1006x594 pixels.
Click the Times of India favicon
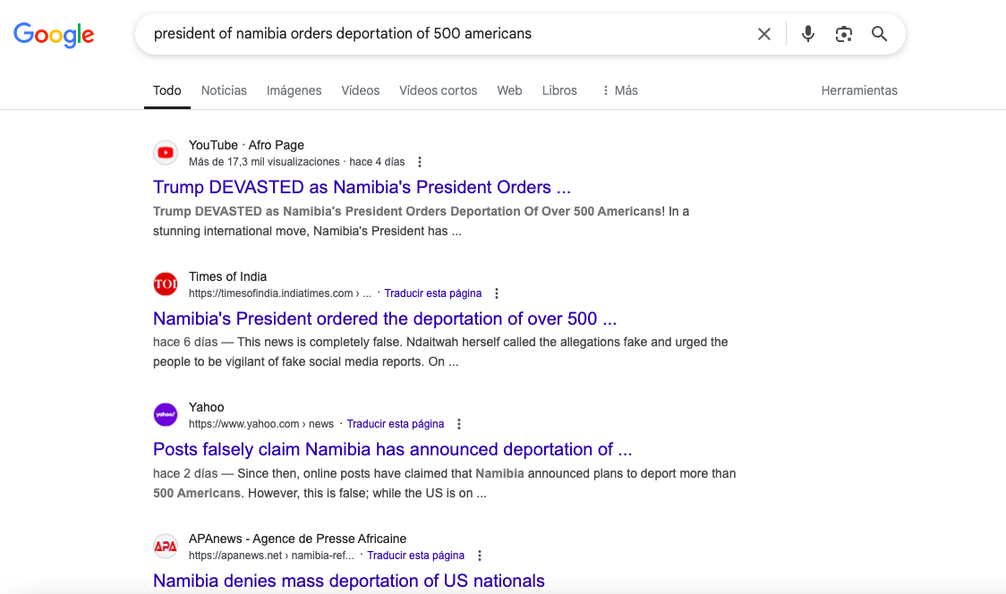coord(166,284)
